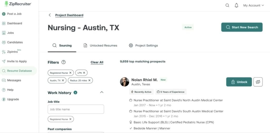This screenshot has width=270, height=133.
Task: Remove the Austin, TX filter chip
Action: coord(63,80)
